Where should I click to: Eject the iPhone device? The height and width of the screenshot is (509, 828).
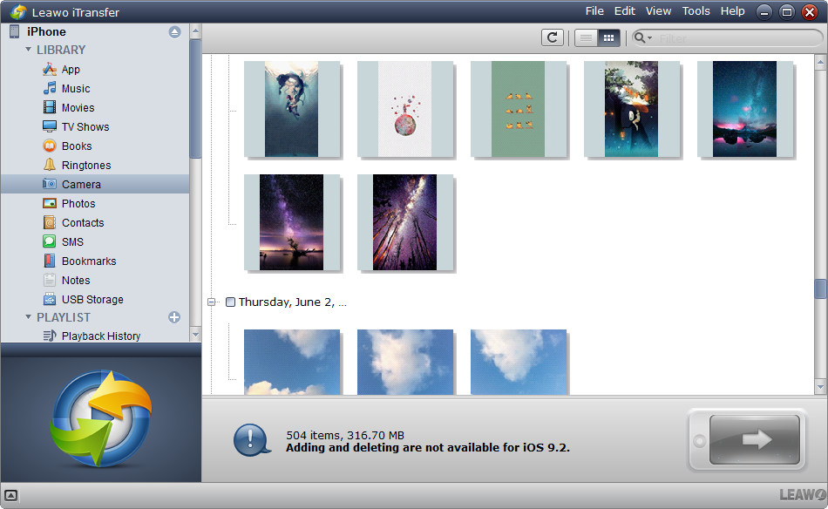pyautogui.click(x=174, y=32)
